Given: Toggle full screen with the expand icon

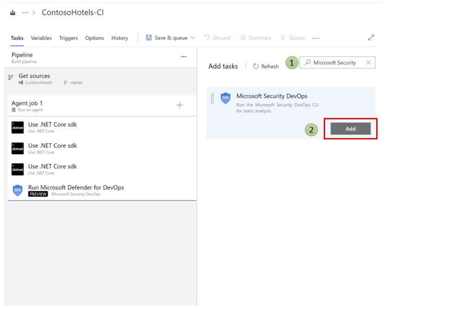Looking at the screenshot, I should click(x=371, y=38).
